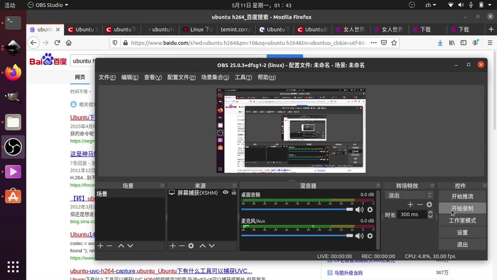
Task: Switch to Linux Firefox tab
Action: tap(198, 29)
